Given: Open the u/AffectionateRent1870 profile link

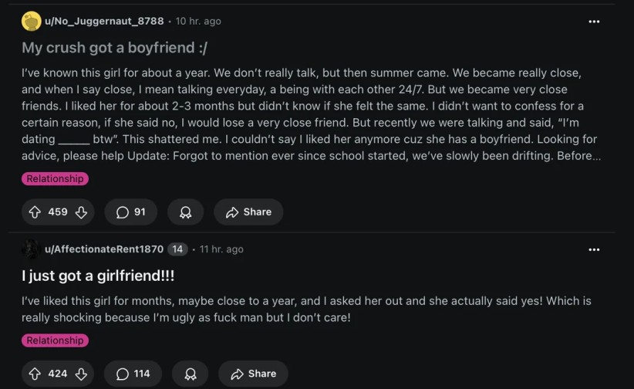Looking at the screenshot, I should (104, 249).
